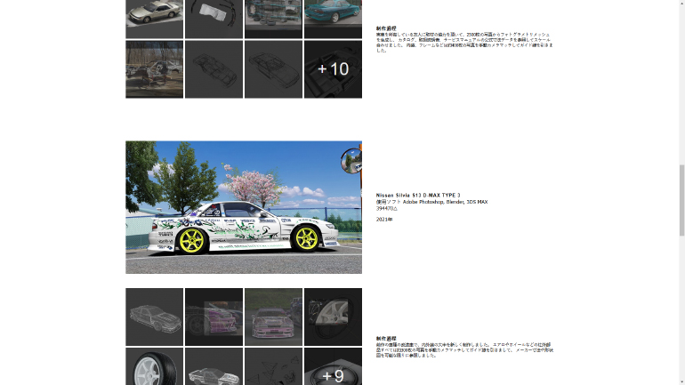Open the pink car side-view reference overlay thumbnail
Screen dimensions: 685x385
coord(214,317)
